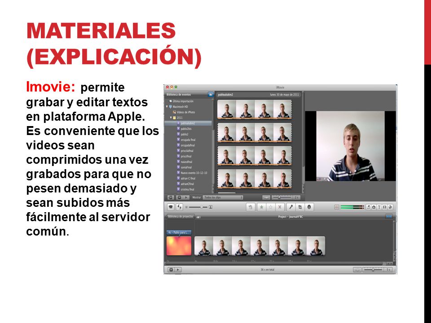Toggle the project storyboard view button
The width and height of the screenshot is (431, 323).
point(198,217)
